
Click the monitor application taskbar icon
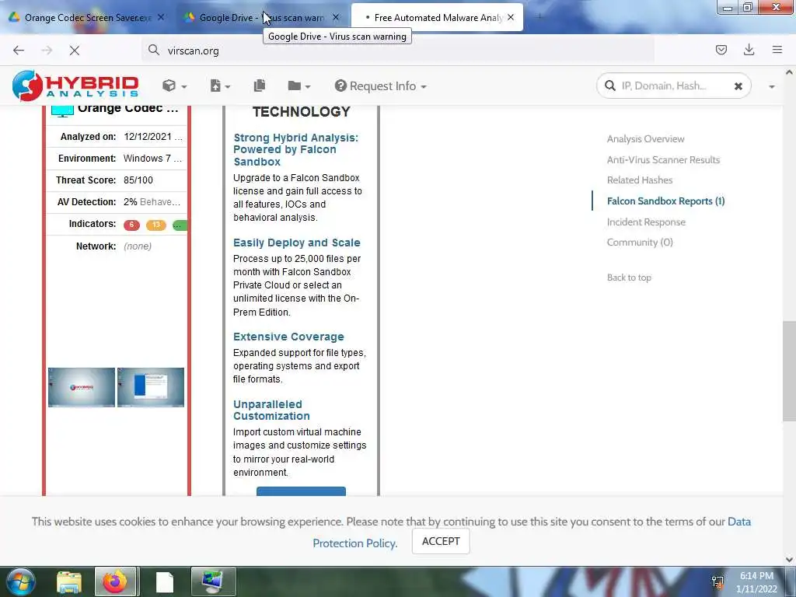click(213, 581)
